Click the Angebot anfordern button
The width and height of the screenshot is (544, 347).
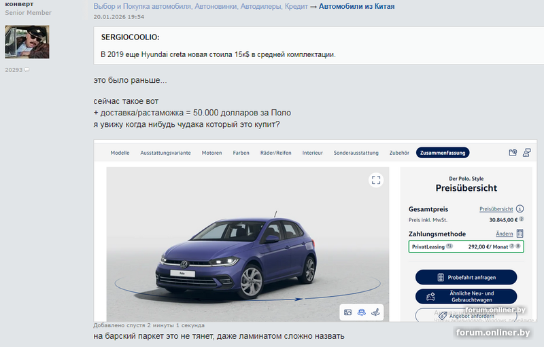(x=466, y=315)
